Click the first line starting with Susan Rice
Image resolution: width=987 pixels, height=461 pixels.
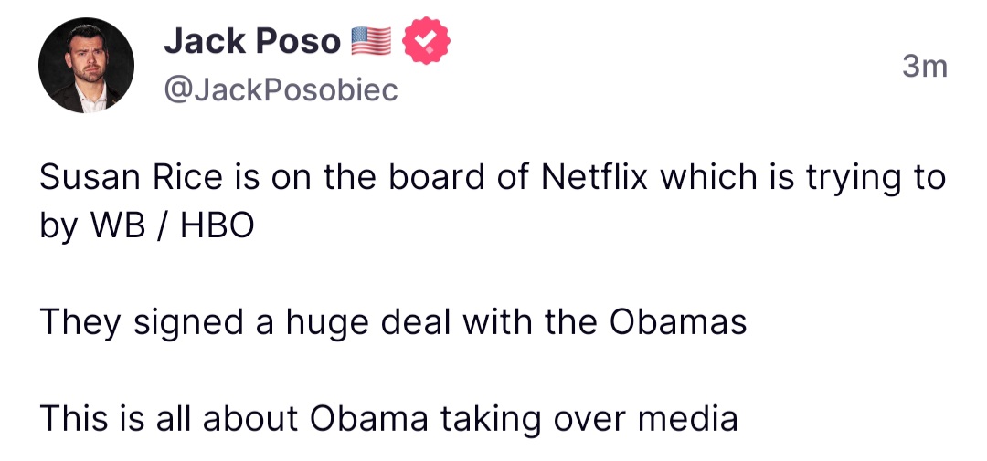(492, 176)
